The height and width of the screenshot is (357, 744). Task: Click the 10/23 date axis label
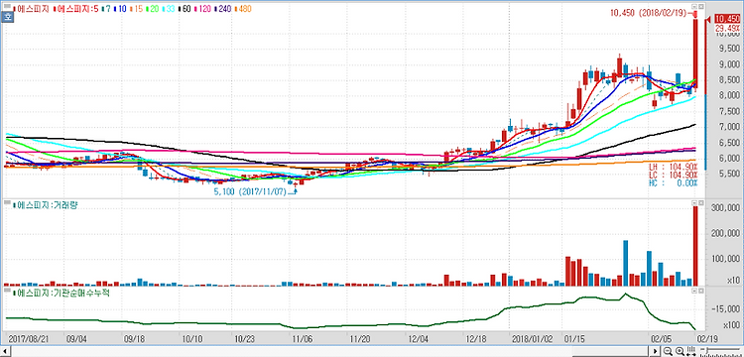[245, 339]
